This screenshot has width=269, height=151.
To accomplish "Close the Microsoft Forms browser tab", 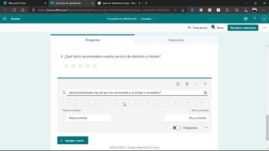I will 45,3.
